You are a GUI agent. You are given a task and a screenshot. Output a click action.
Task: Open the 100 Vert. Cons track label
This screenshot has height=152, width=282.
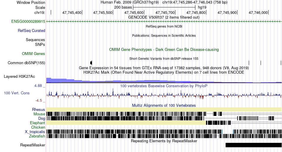[17, 93]
